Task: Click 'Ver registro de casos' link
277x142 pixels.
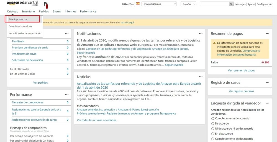Action: [241, 91]
